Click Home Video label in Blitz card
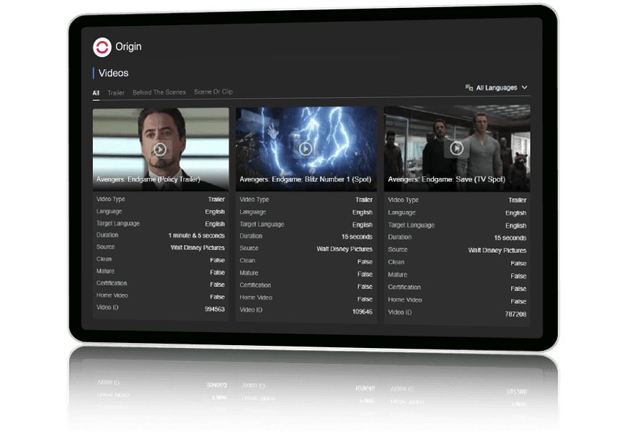The width and height of the screenshot is (625, 433). coord(256,298)
